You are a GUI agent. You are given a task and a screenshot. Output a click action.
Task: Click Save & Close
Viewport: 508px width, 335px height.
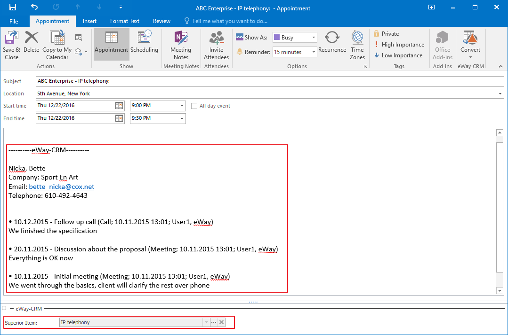pos(12,46)
